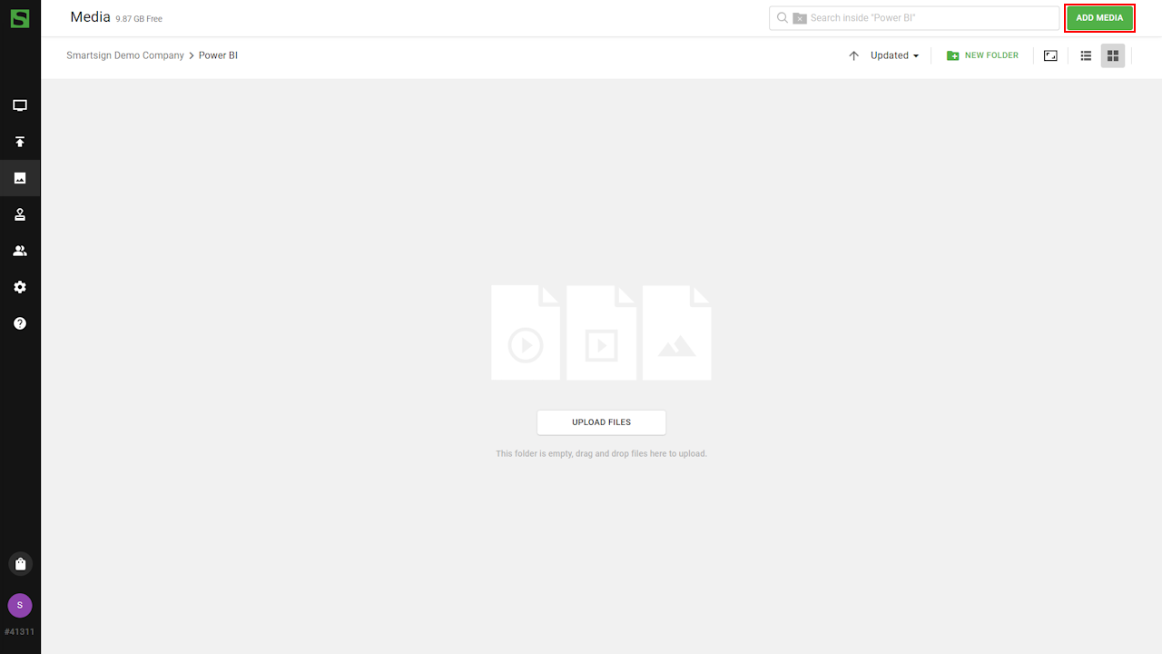Screen dimensions: 1162x654
Task: Toggle the thumbnail size preview icon
Action: 1050,55
